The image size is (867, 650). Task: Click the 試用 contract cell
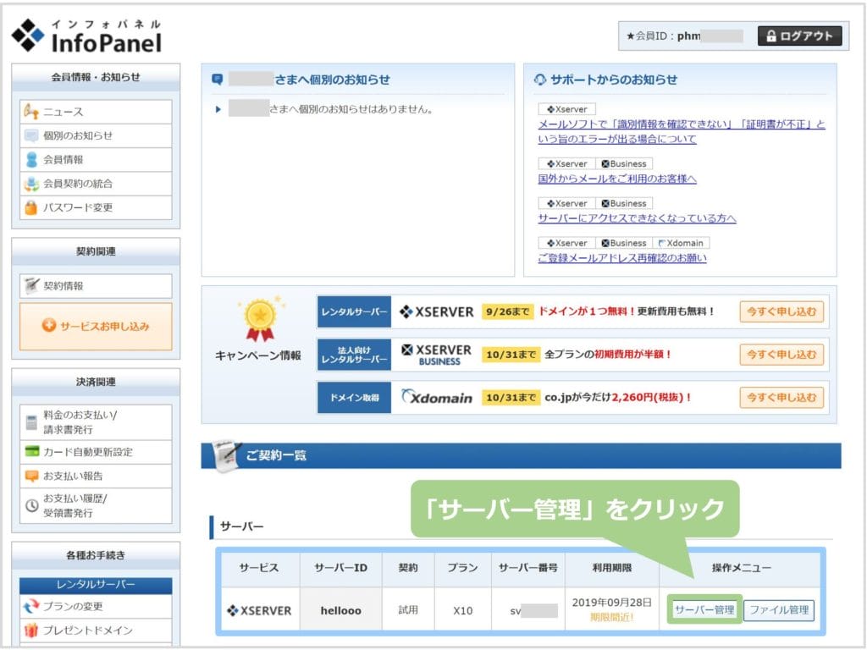[408, 610]
